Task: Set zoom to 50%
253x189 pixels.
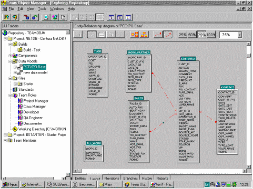Action: pos(192,35)
